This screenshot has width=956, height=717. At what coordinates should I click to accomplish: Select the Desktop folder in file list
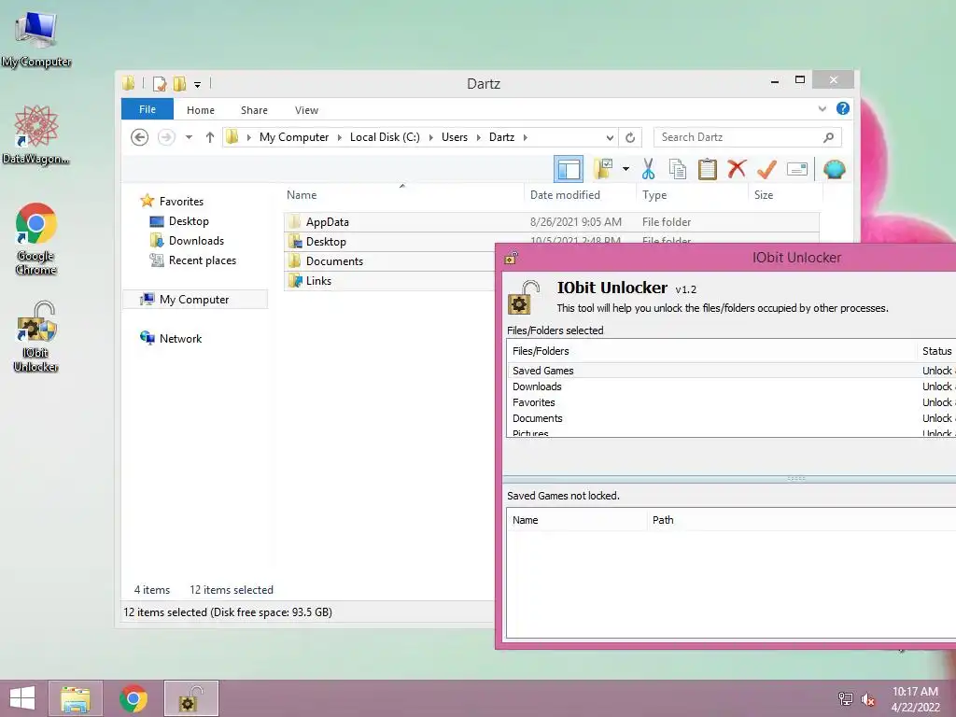(x=390, y=242)
